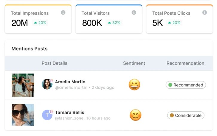217x136 pixels.
Task: Click the "2 days ago" timestamp
Action: point(103,87)
